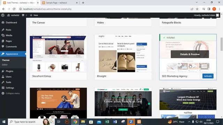Click the address bar URL
The height and width of the screenshot is (125, 223).
tap(47, 9)
